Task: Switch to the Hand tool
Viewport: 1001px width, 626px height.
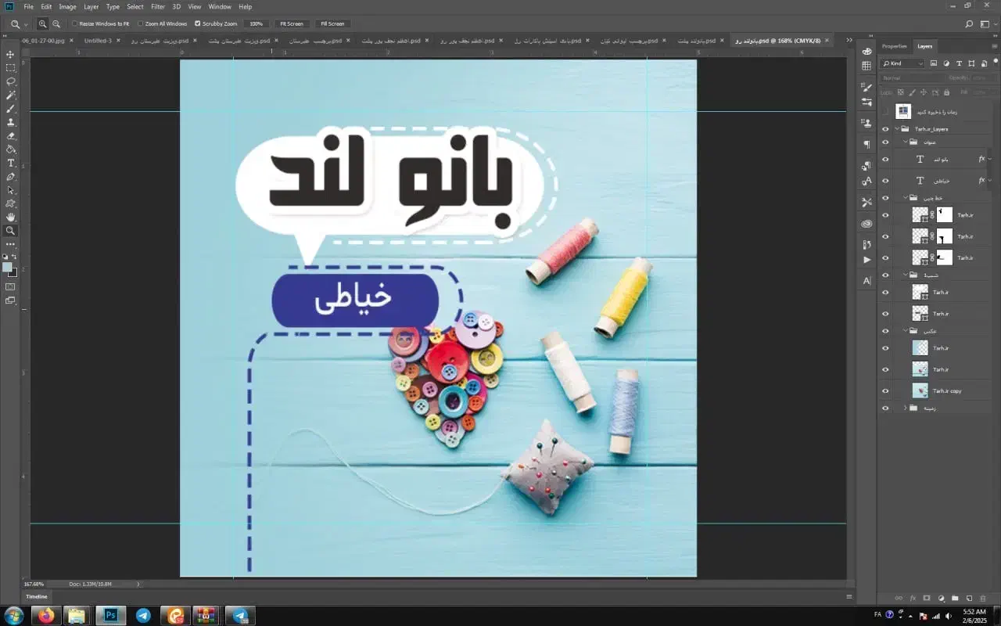Action: (11, 218)
